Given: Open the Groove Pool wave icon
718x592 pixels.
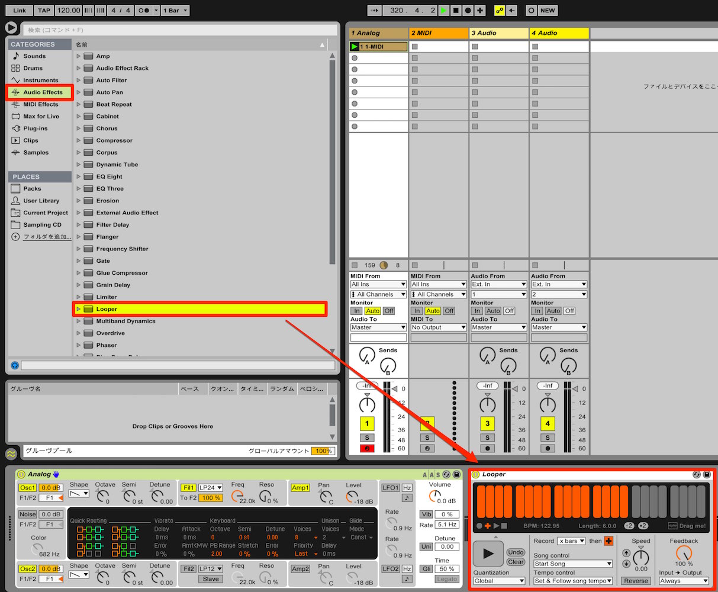Looking at the screenshot, I should 11,454.
